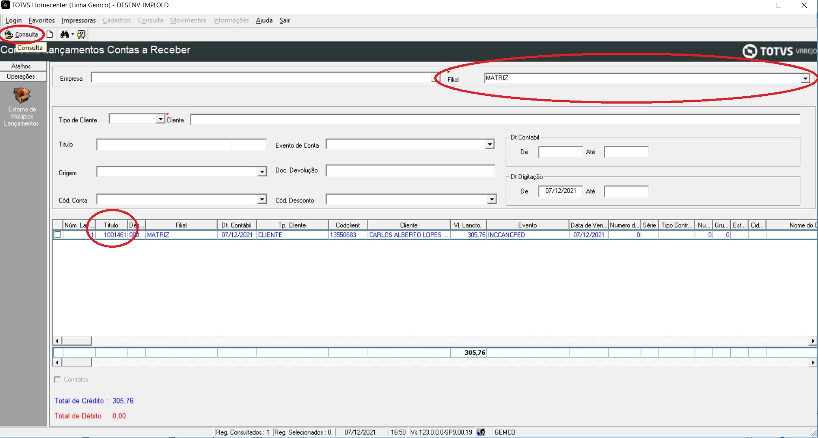Image resolution: width=818 pixels, height=438 pixels.
Task: Open the Movimentos menu
Action: [x=188, y=20]
